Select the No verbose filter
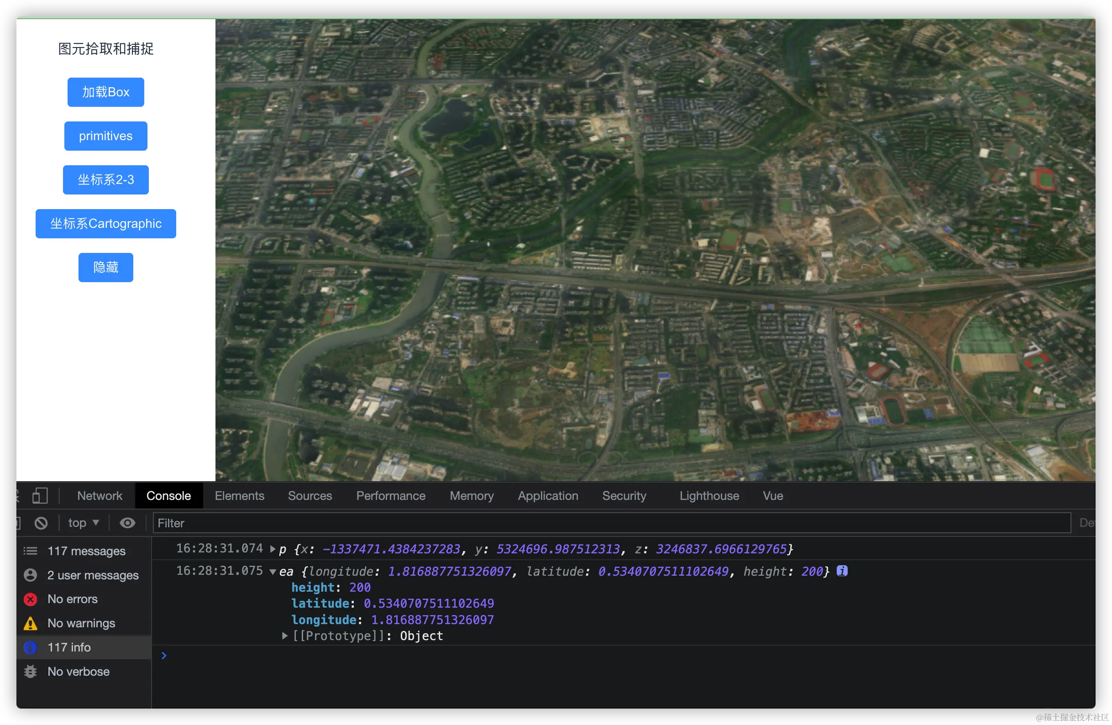Screen dimensions: 1112x725 (x=79, y=671)
